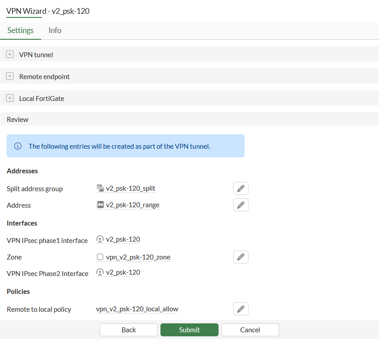Expand the Remote endpoint section
The height and width of the screenshot is (339, 379).
[10, 76]
